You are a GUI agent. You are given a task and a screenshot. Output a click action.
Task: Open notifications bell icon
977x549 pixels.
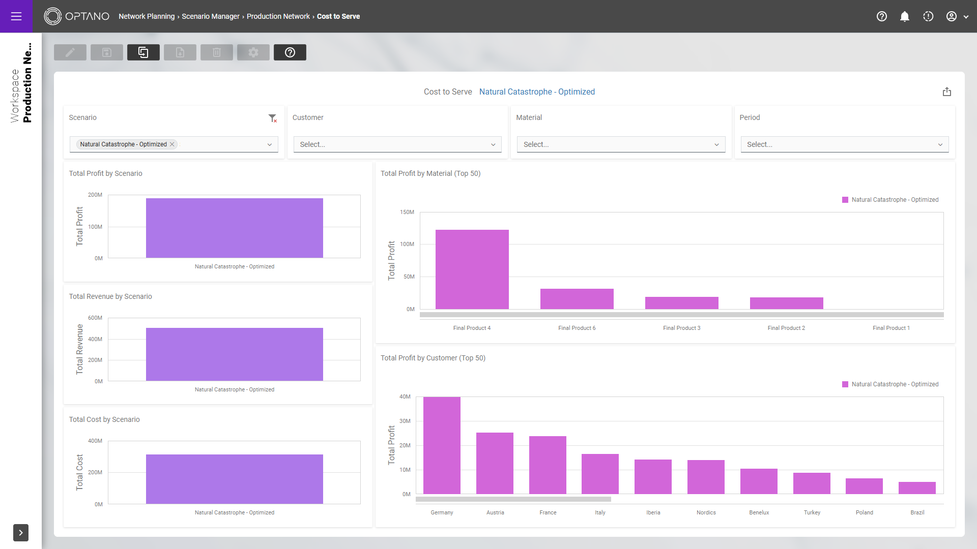tap(905, 16)
